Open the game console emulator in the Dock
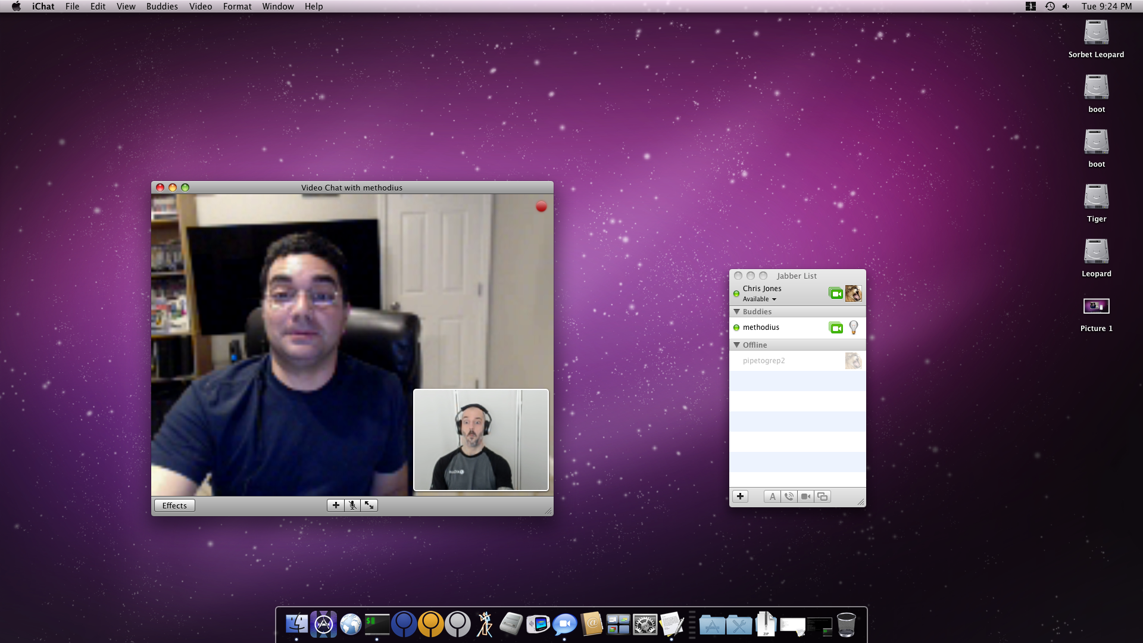The width and height of the screenshot is (1143, 643). pyautogui.click(x=511, y=625)
